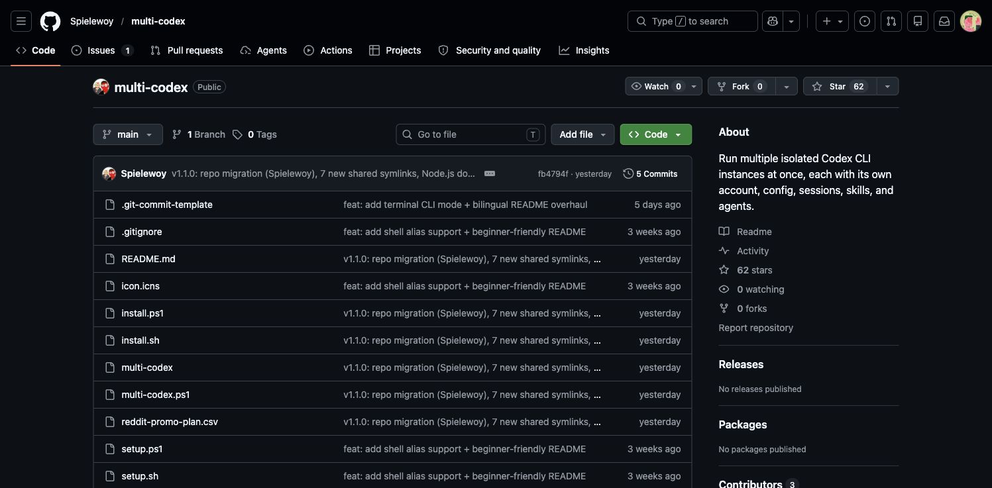Image resolution: width=992 pixels, height=488 pixels.
Task: Open the .git-commit-template file
Action: (x=167, y=205)
